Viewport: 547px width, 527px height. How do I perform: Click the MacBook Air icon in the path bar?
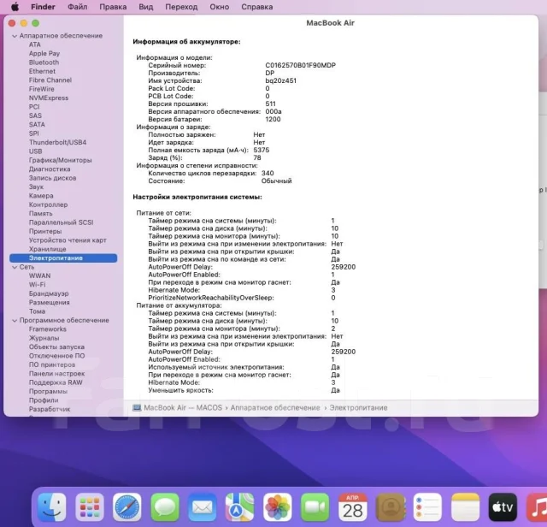click(x=137, y=407)
